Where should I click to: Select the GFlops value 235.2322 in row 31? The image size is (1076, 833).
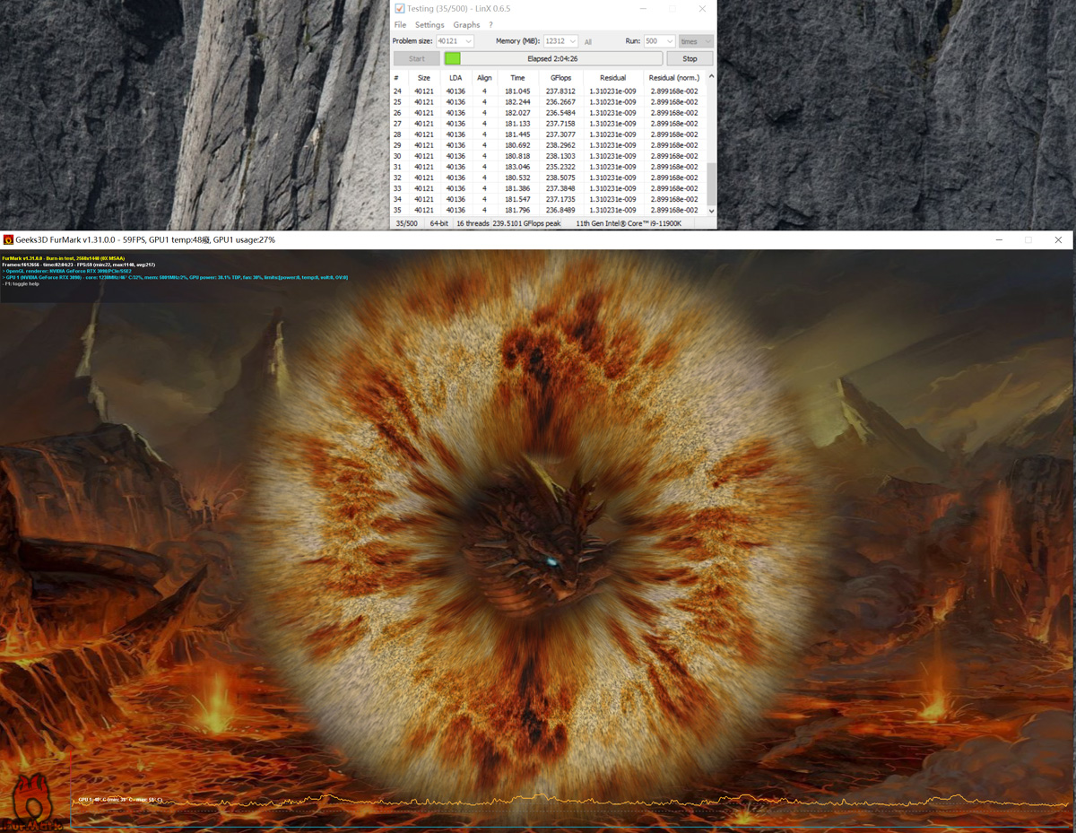560,167
